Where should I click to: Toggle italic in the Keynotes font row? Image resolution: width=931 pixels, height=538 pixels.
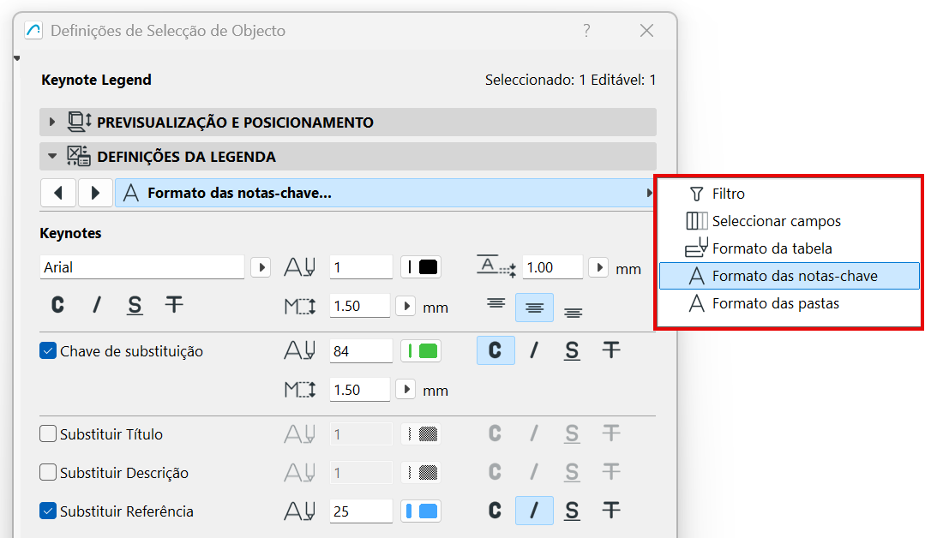point(97,305)
